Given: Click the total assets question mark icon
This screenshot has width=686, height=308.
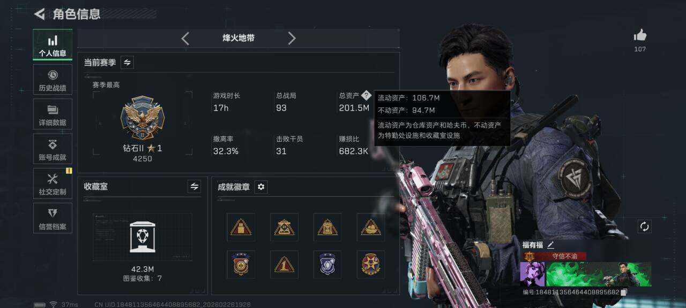Looking at the screenshot, I should pyautogui.click(x=366, y=95).
